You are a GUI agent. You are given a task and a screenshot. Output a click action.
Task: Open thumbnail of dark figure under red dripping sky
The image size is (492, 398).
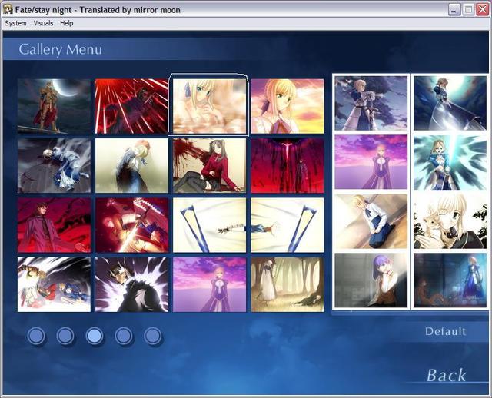(x=288, y=166)
